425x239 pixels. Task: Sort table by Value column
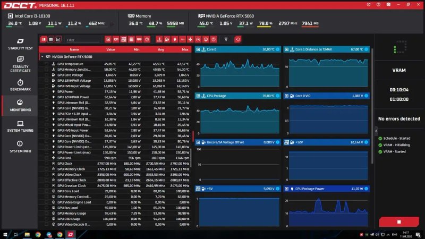(110, 49)
